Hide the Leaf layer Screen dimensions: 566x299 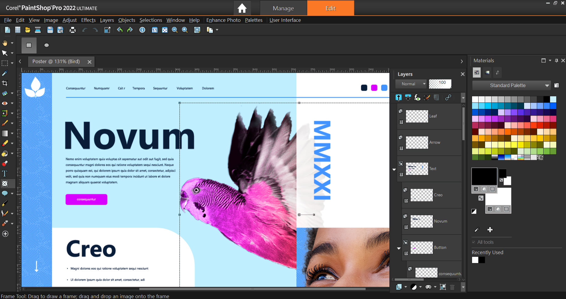(401, 122)
